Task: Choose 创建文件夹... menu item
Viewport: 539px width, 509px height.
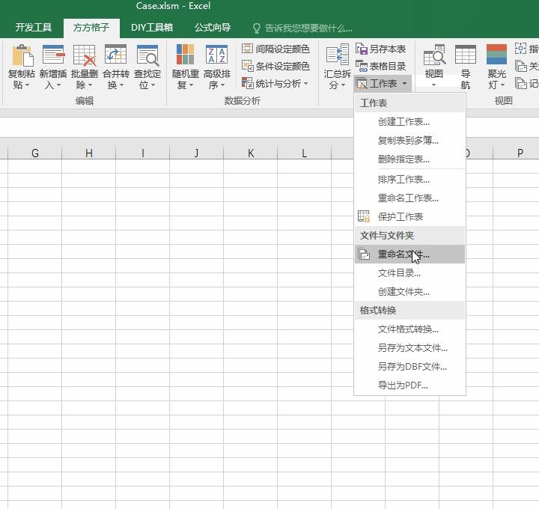Action: pos(409,292)
